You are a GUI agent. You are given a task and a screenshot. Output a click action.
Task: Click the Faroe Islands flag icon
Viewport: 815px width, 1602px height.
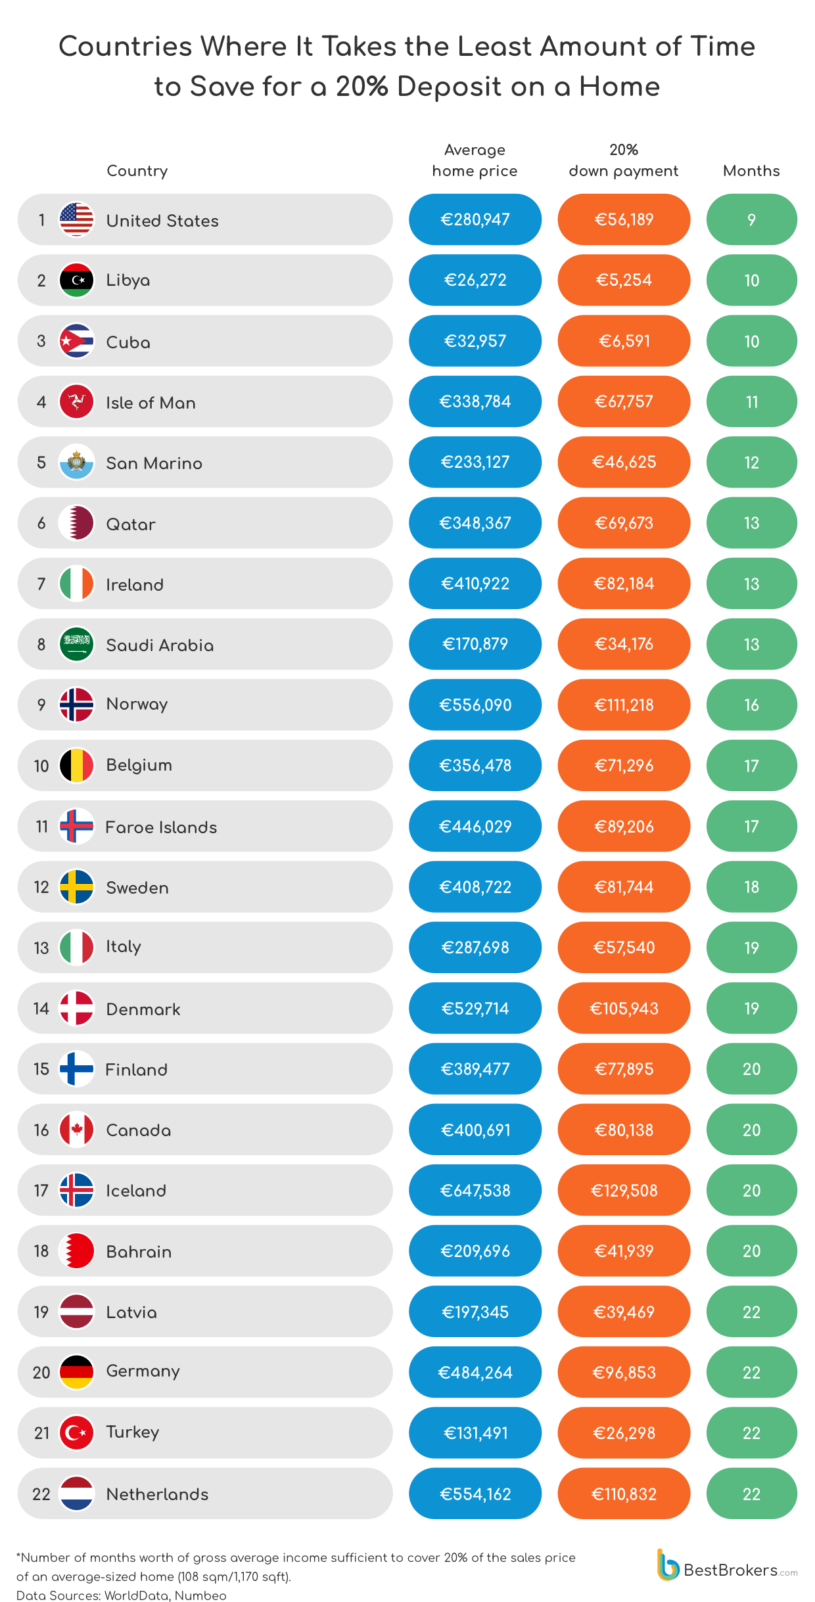[76, 826]
